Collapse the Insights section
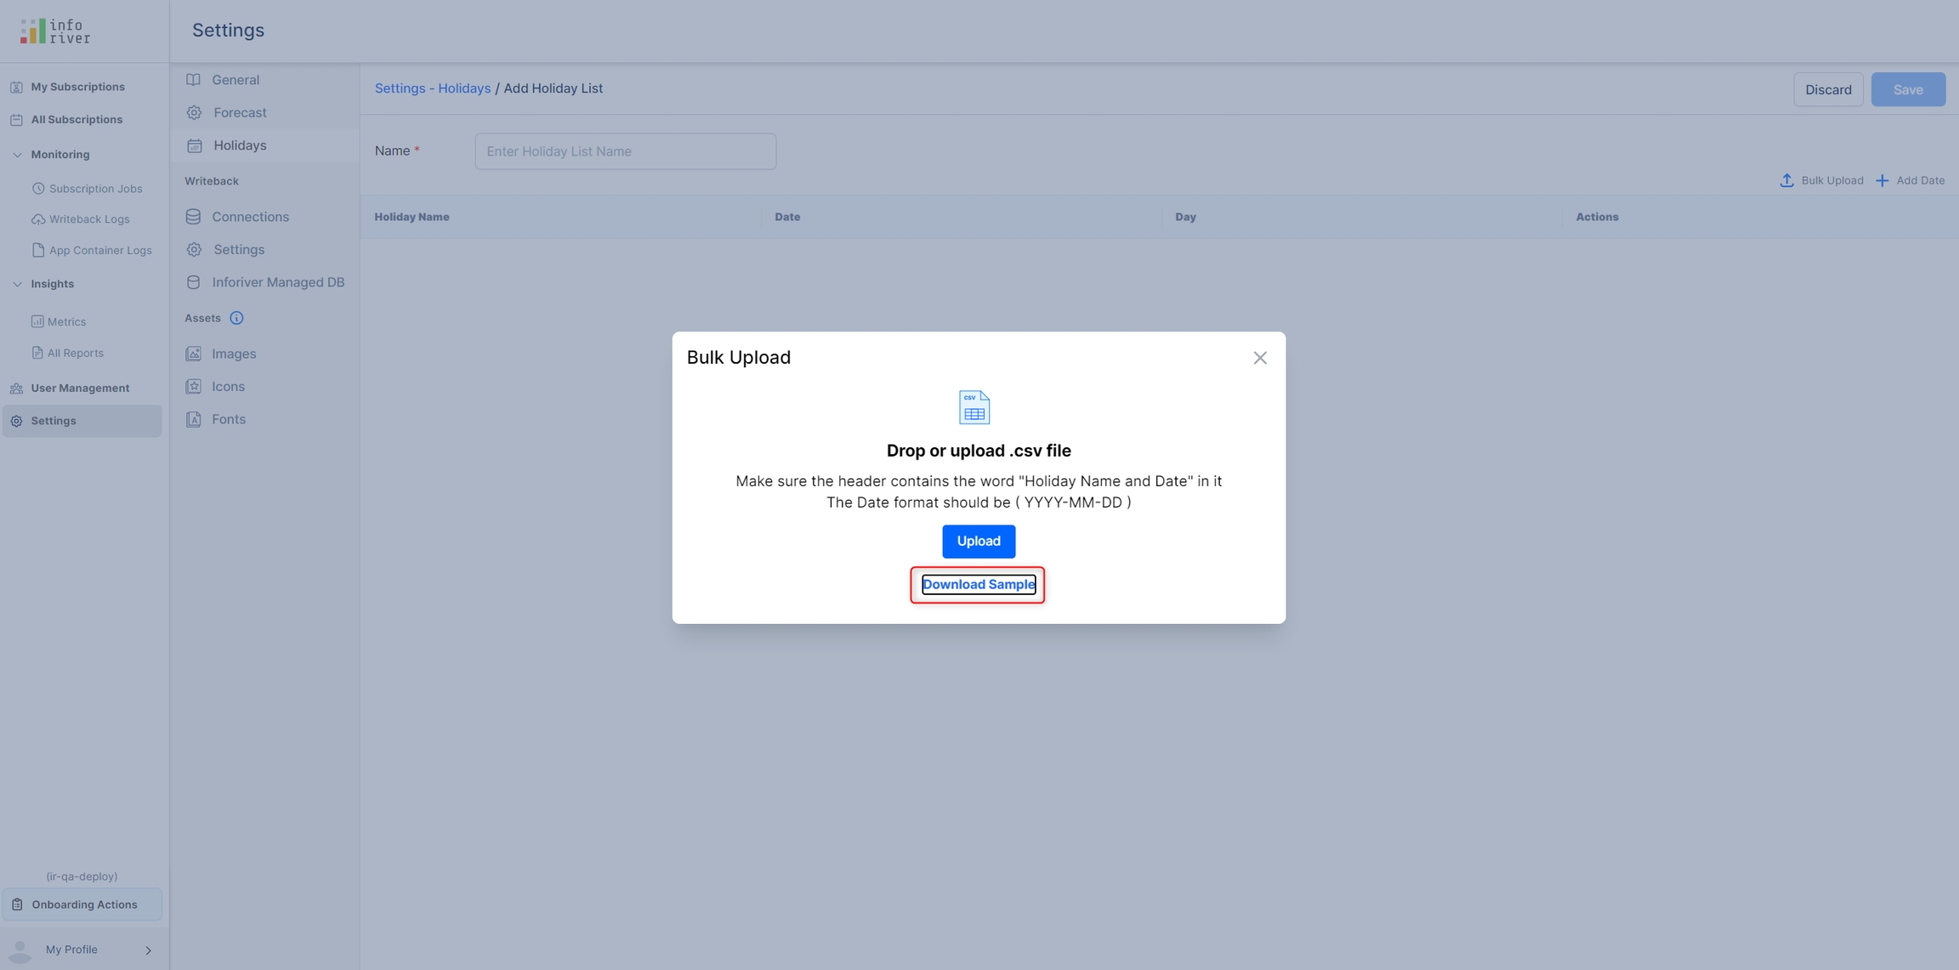 (x=17, y=284)
